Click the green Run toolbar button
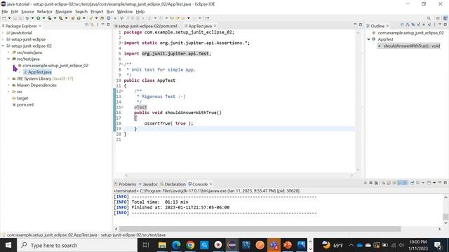Screen dimensions: 449x252 (x=38, y=18)
